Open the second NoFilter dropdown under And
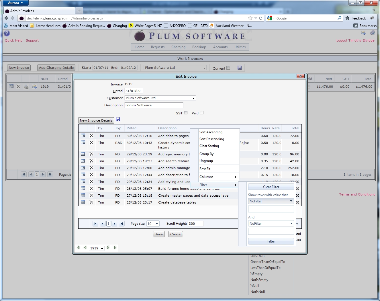 pos(291,223)
